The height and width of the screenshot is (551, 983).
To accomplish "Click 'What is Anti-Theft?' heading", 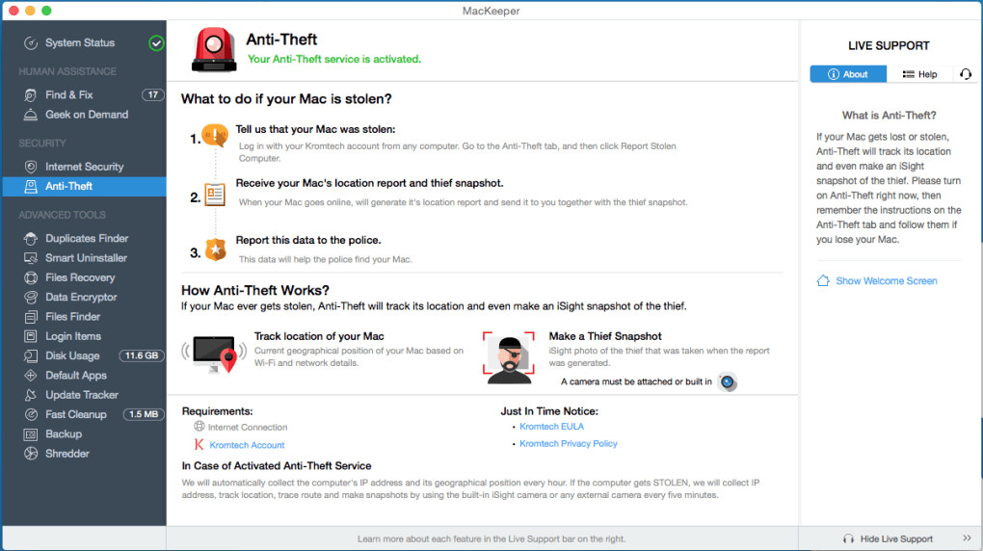I will coord(889,116).
